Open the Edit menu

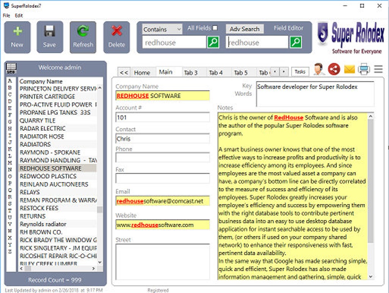click(19, 15)
